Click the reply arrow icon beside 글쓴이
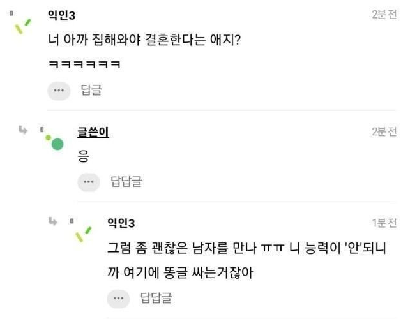Image resolution: width=417 pixels, height=319 pixels. tap(23, 130)
